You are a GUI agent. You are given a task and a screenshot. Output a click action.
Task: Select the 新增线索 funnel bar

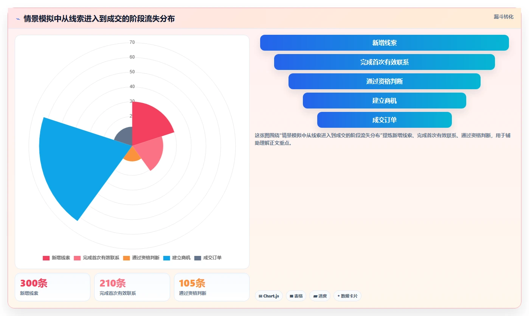[x=384, y=43]
